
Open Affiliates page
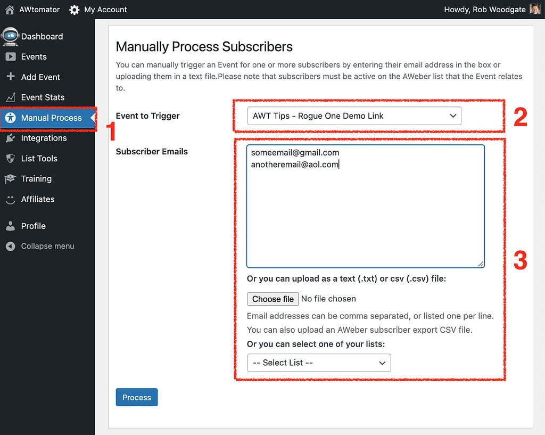[38, 199]
